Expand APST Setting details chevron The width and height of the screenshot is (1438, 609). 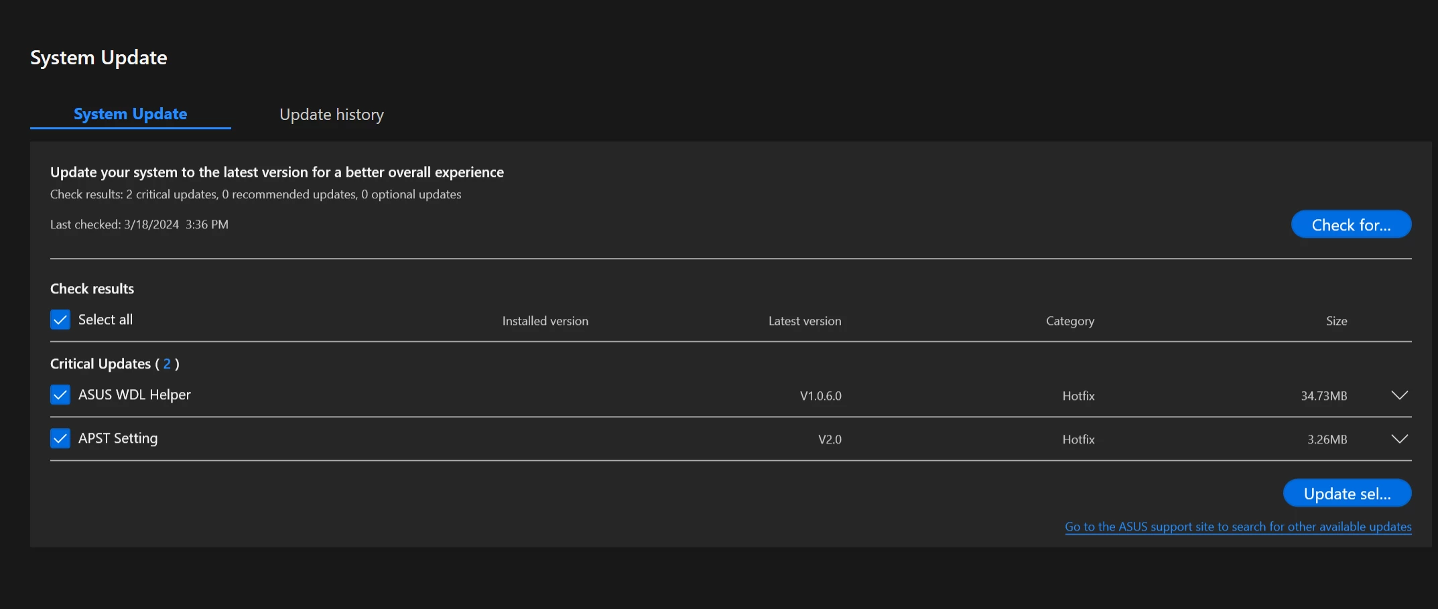click(1399, 439)
